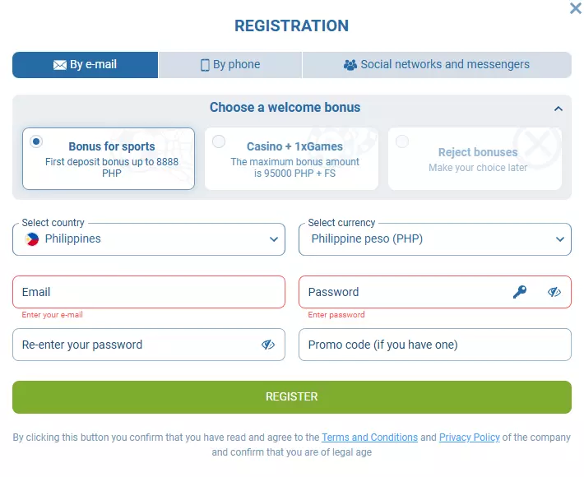Screen dimensions: 584x477
Task: Close the registration dialog with X
Action: point(576,8)
